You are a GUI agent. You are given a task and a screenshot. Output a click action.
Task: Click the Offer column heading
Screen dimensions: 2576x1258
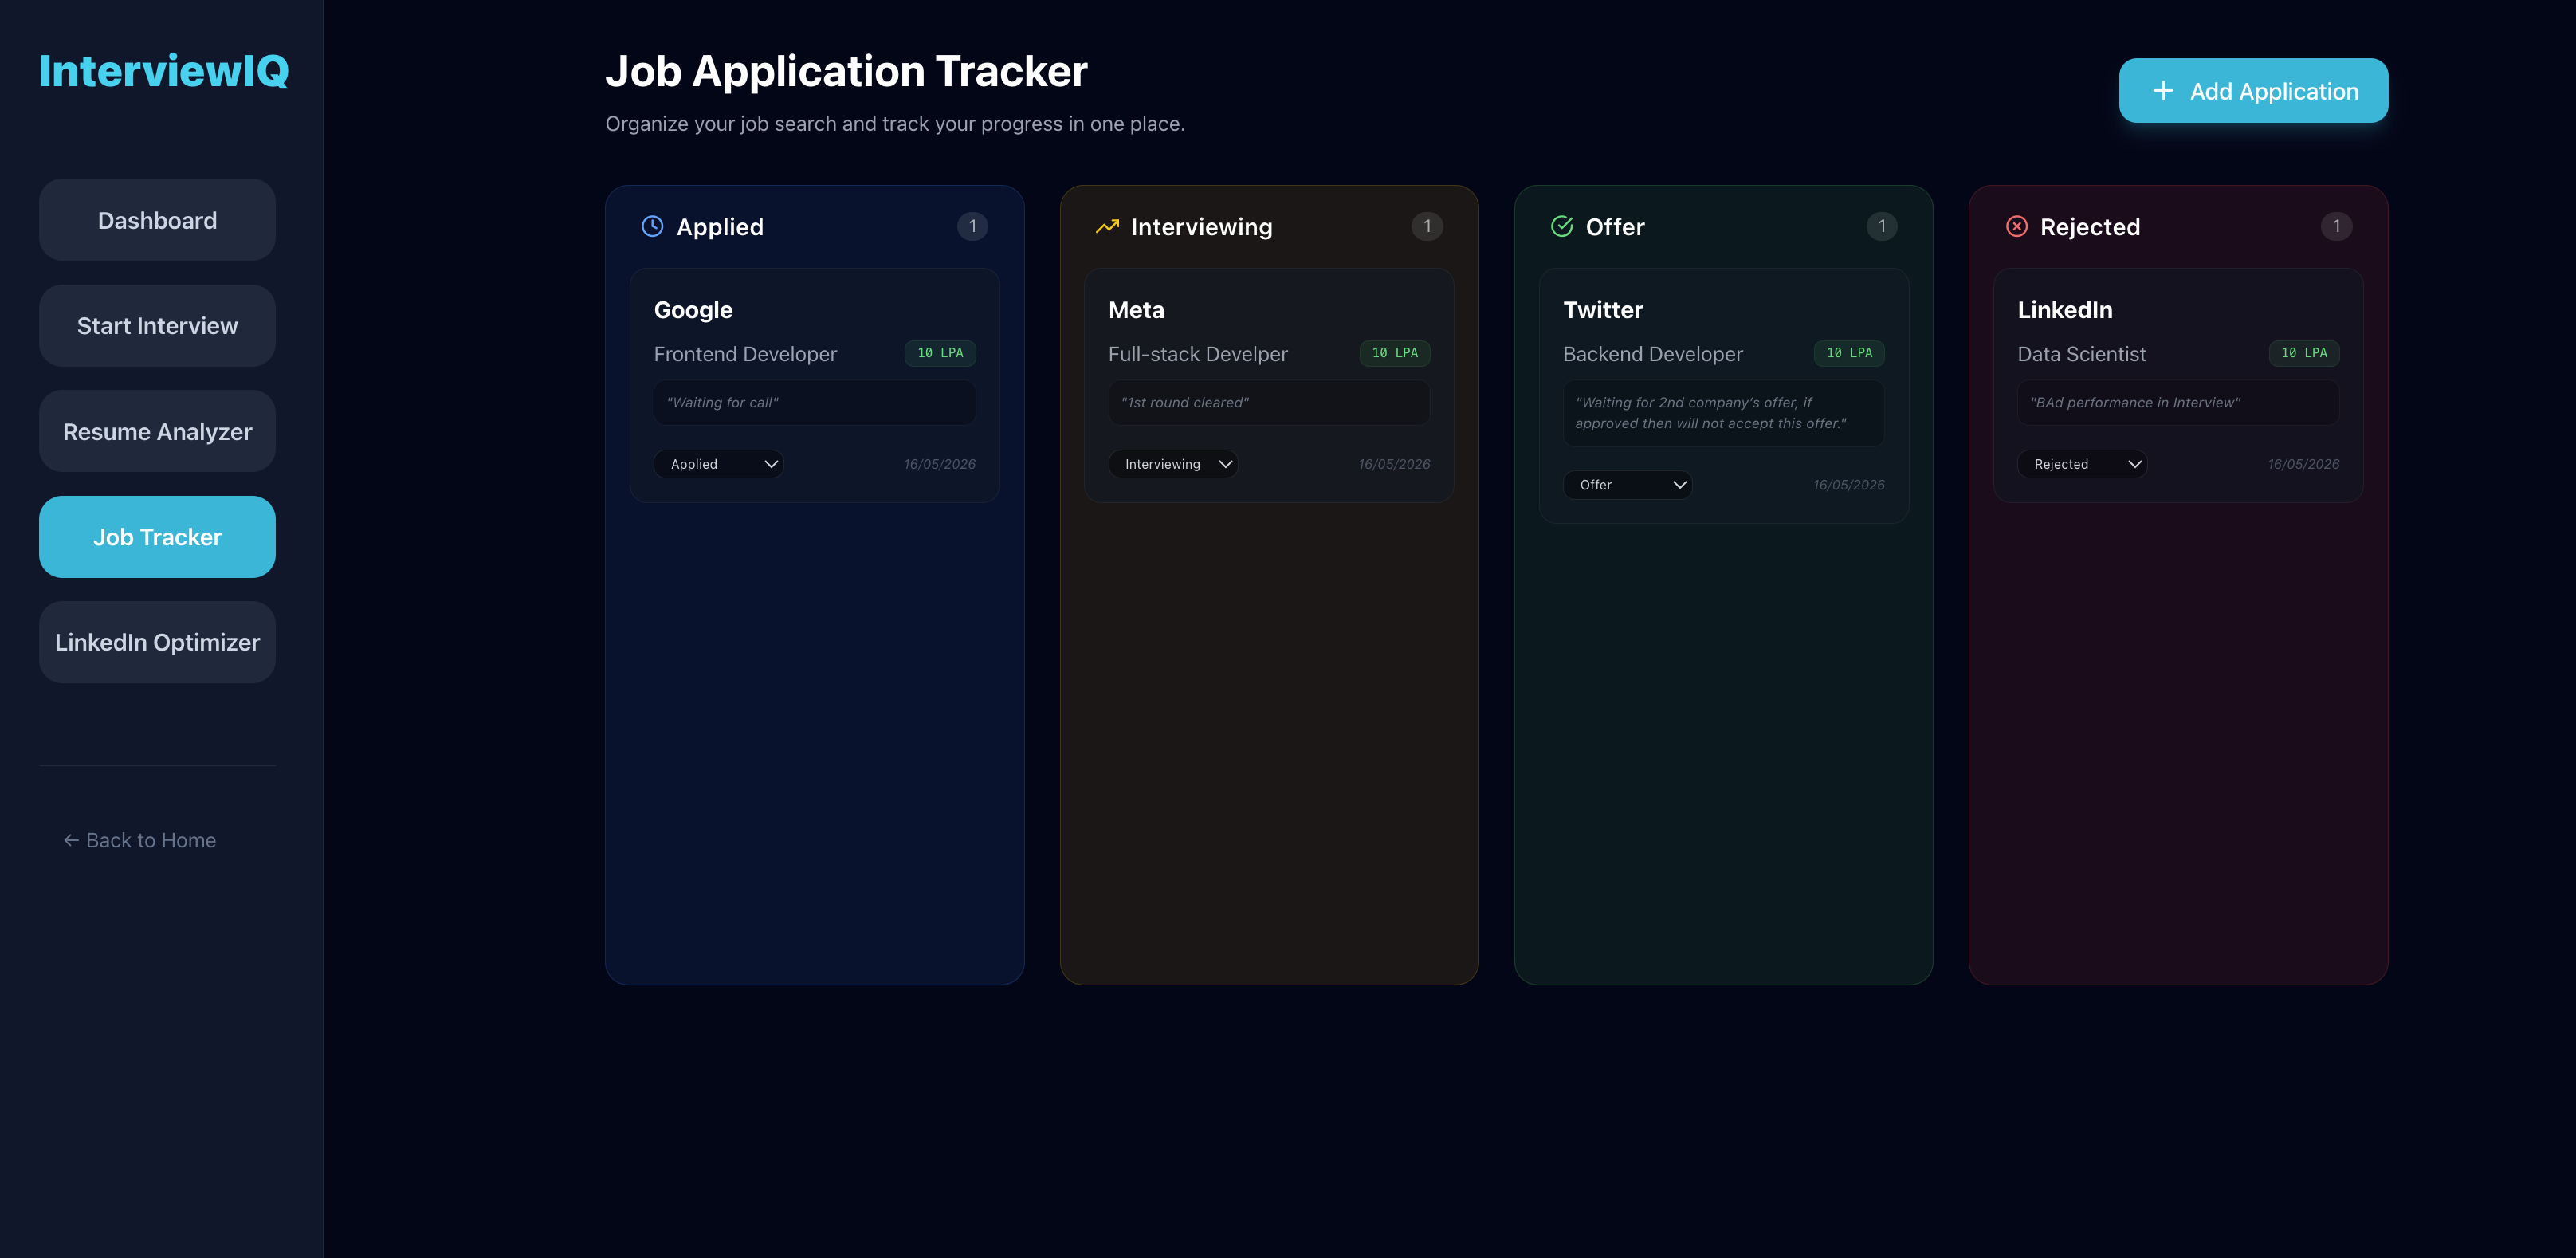(x=1615, y=227)
